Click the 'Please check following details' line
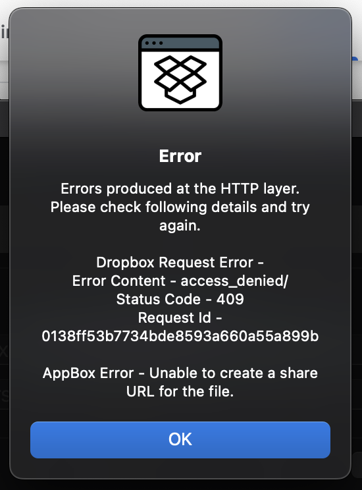The height and width of the screenshot is (490, 362). tap(180, 207)
